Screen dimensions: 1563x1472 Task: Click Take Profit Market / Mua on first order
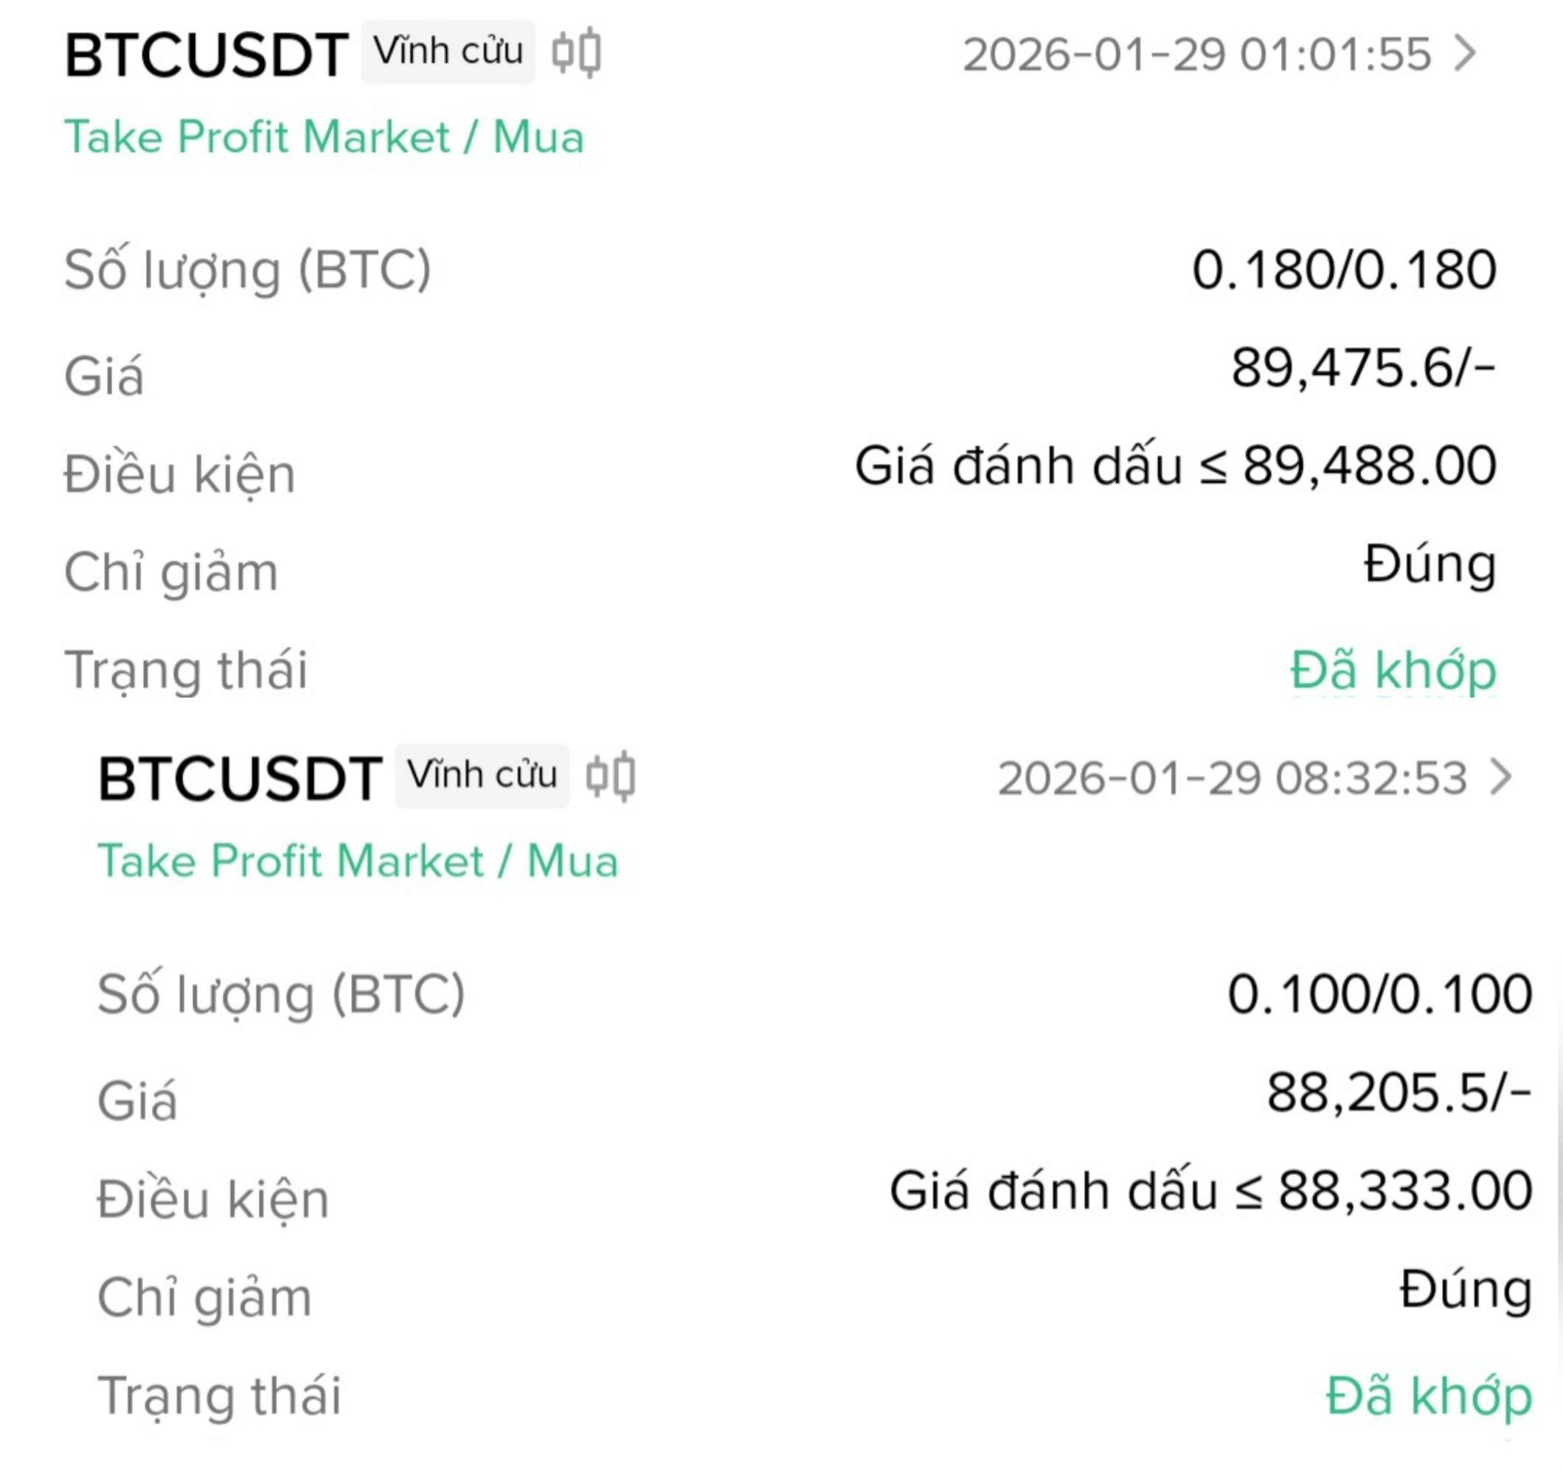[x=324, y=137]
